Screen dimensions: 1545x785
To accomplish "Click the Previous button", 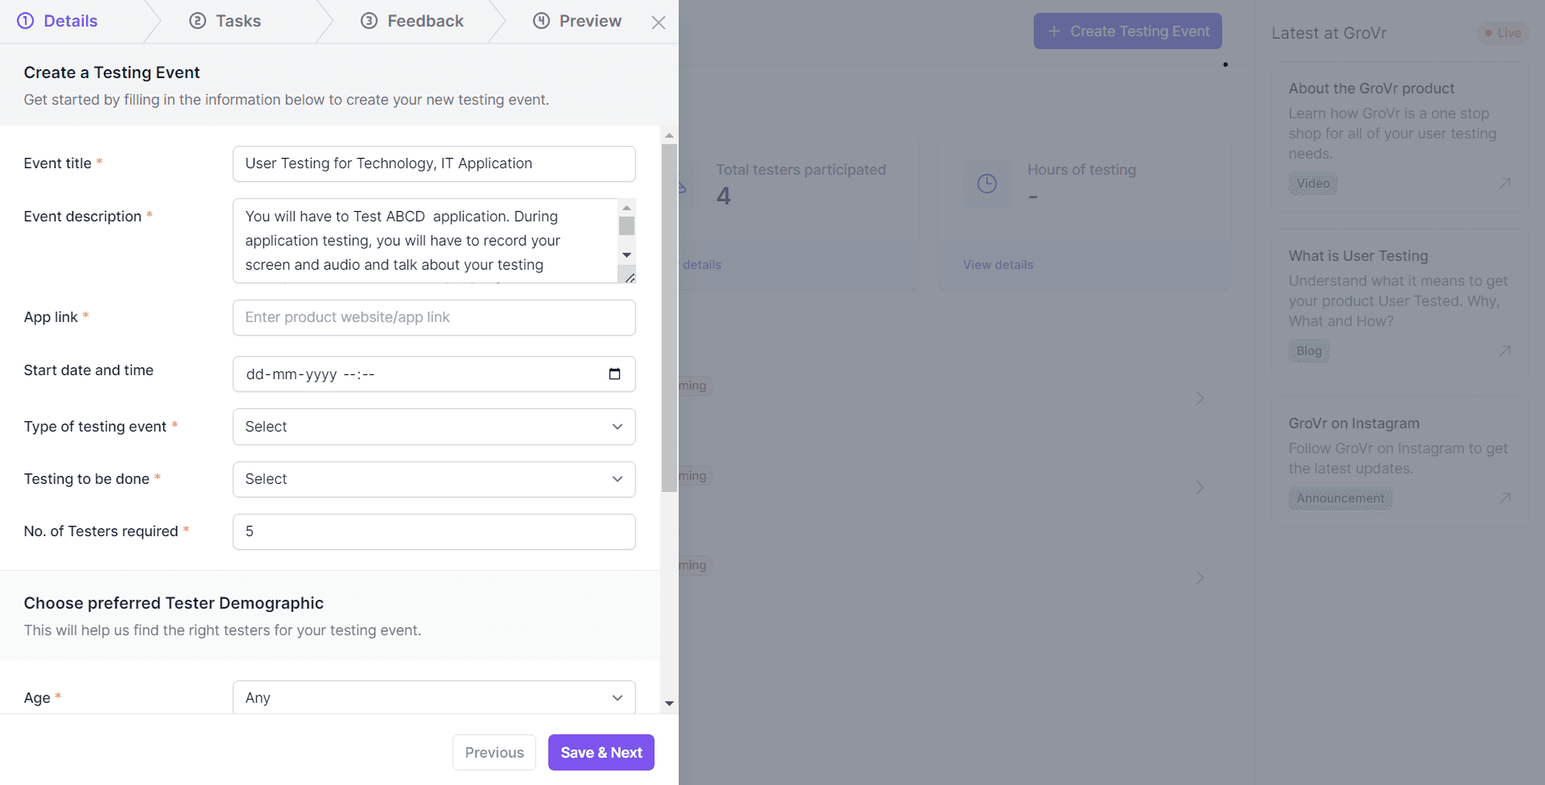I will pyautogui.click(x=494, y=752).
